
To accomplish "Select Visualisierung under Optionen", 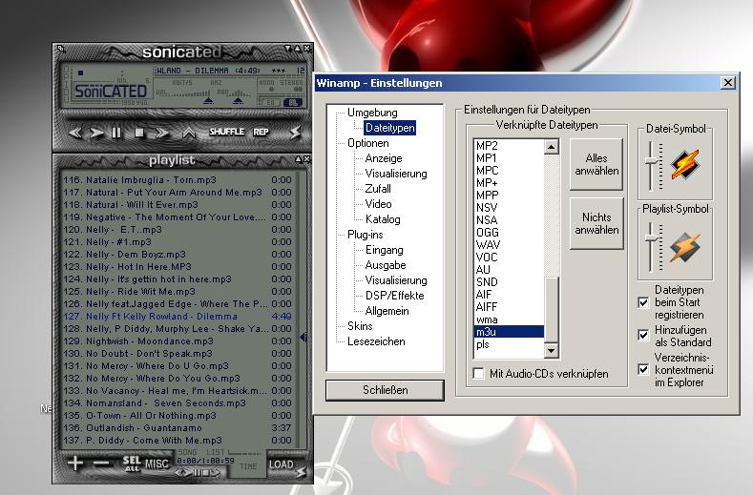I will pos(396,174).
